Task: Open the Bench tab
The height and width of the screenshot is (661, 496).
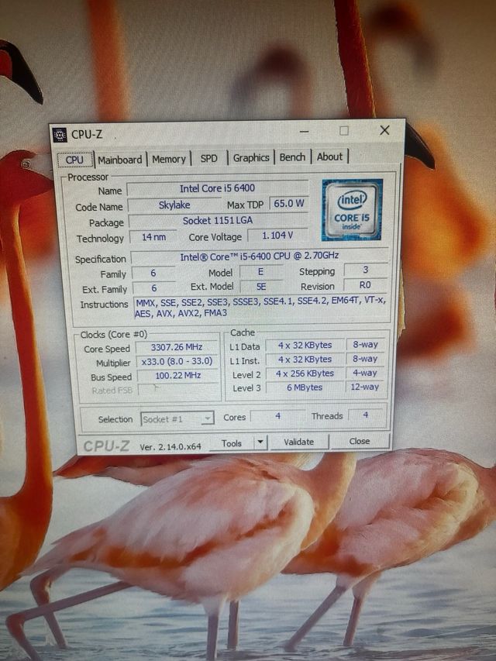Action: [x=292, y=157]
